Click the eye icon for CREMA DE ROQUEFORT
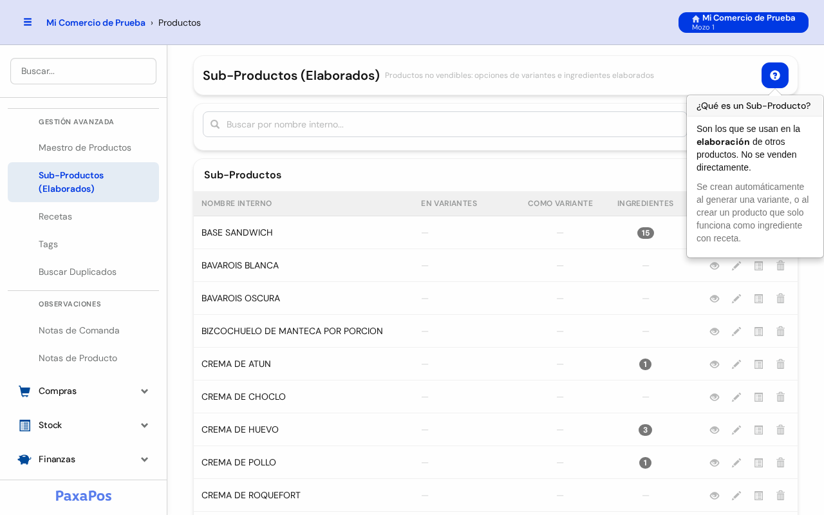 pos(715,496)
